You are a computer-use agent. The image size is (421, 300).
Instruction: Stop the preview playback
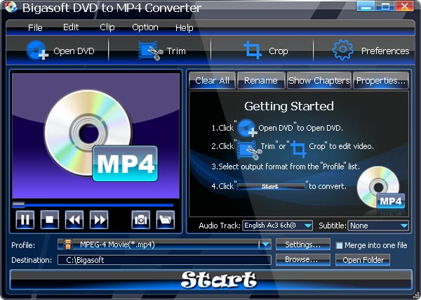click(x=50, y=220)
